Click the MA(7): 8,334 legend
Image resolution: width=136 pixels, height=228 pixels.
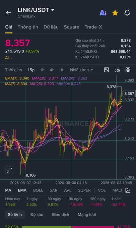click(16, 84)
